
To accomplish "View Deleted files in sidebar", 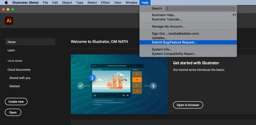I will click(x=14, y=86).
